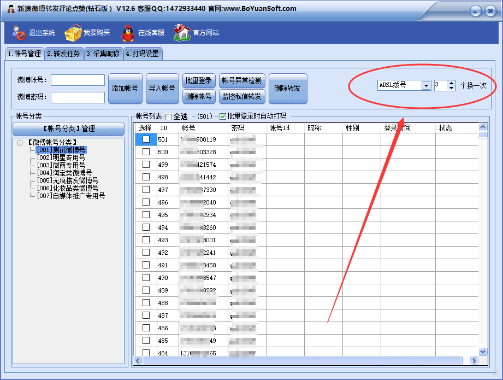The image size is (503, 380).
Task: Check the box for account ID 501
Action: 146,139
